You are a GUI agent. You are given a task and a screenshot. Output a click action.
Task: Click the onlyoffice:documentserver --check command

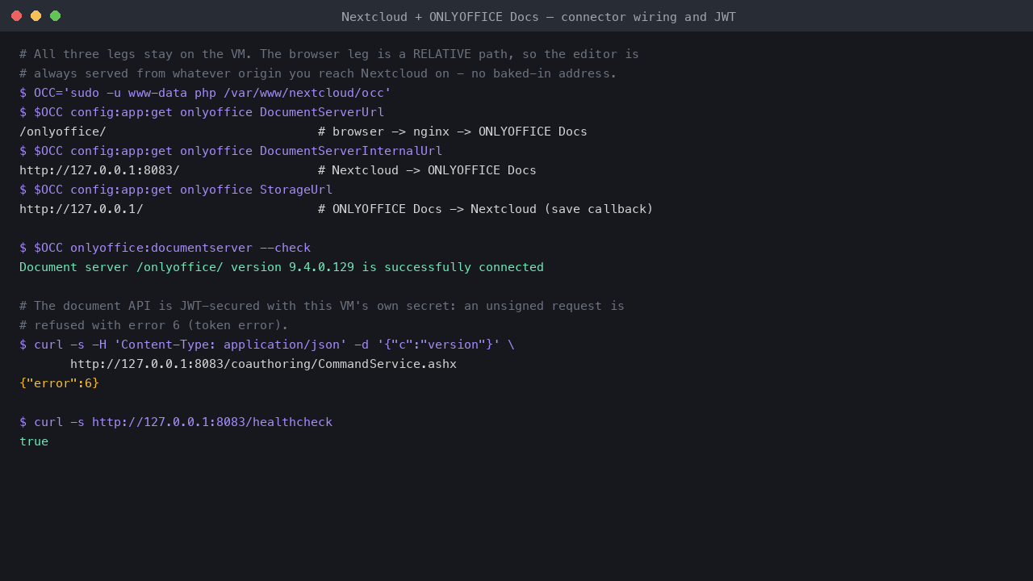click(165, 248)
